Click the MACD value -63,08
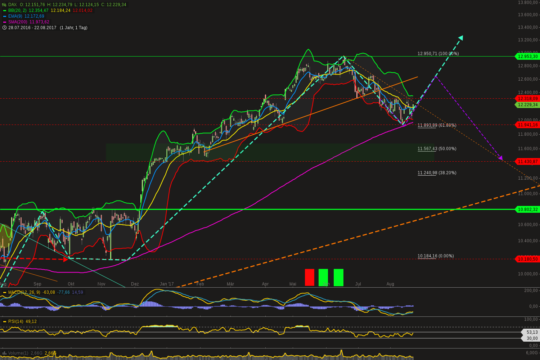Image resolution: width=540 pixels, height=360 pixels. coord(49,292)
